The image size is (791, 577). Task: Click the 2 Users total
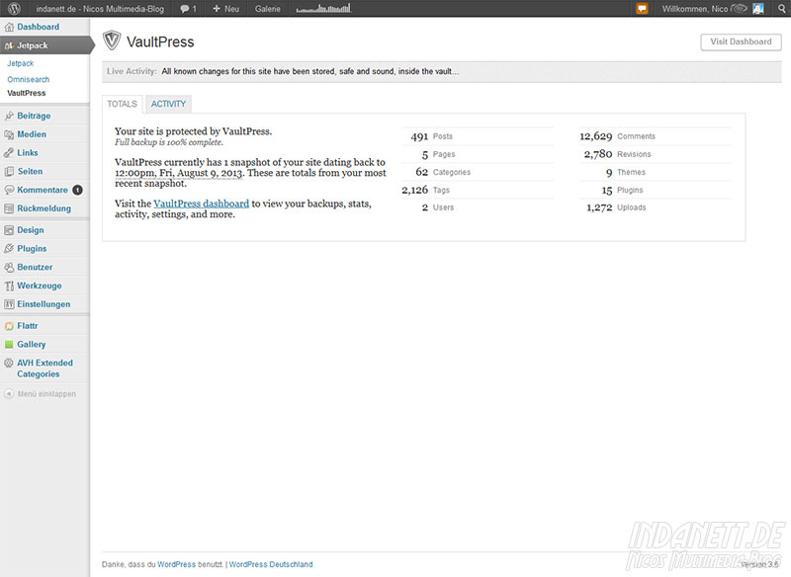[x=438, y=207]
